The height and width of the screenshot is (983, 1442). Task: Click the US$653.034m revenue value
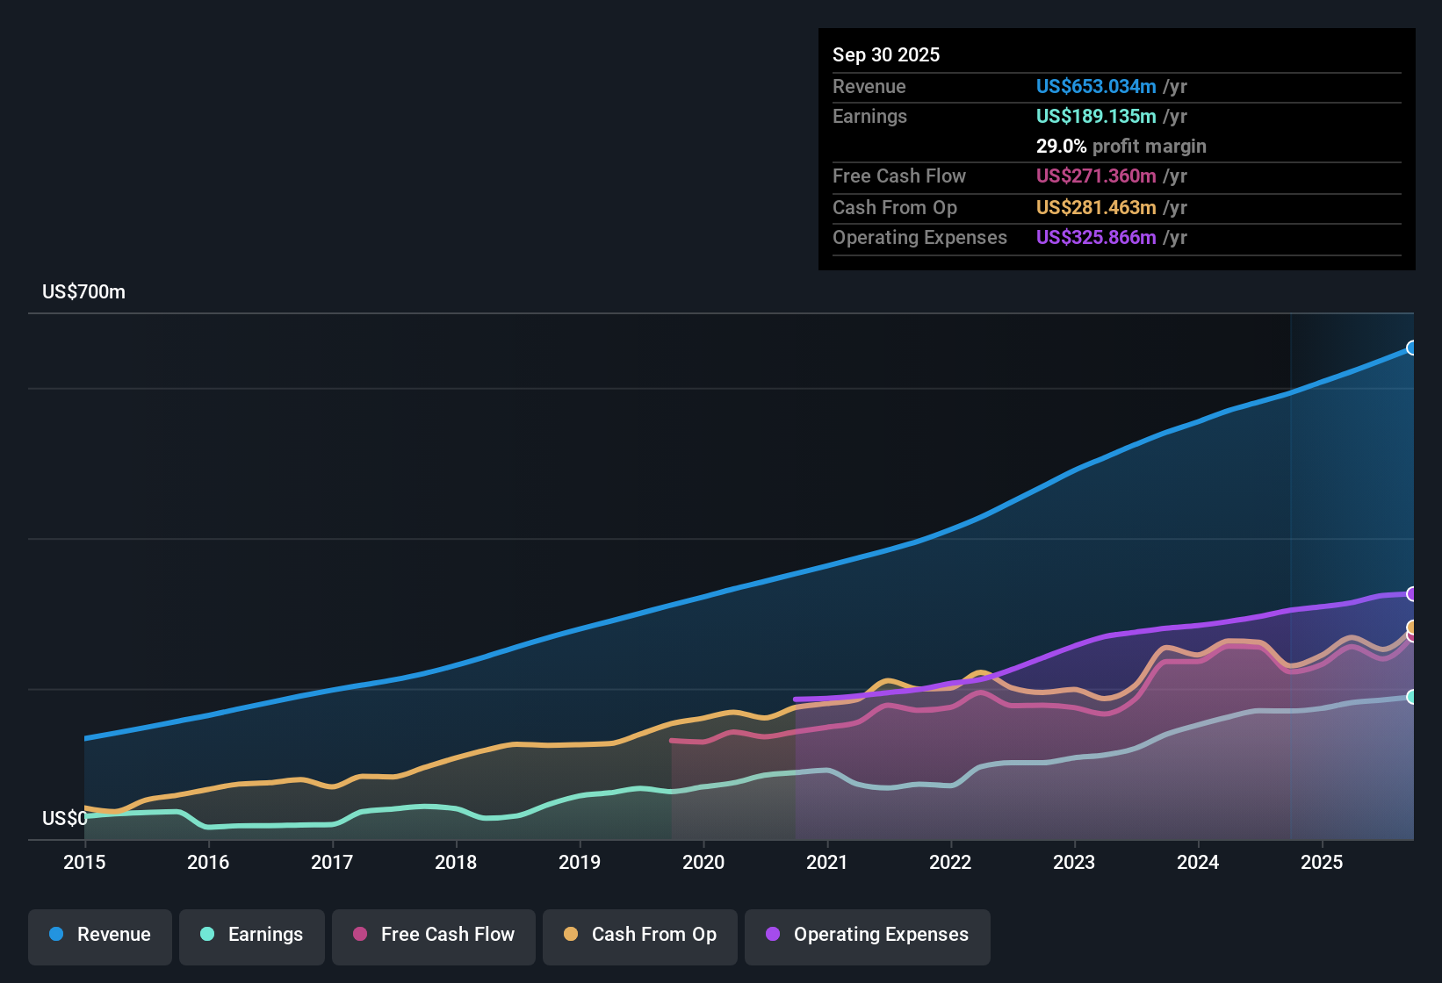(1096, 87)
